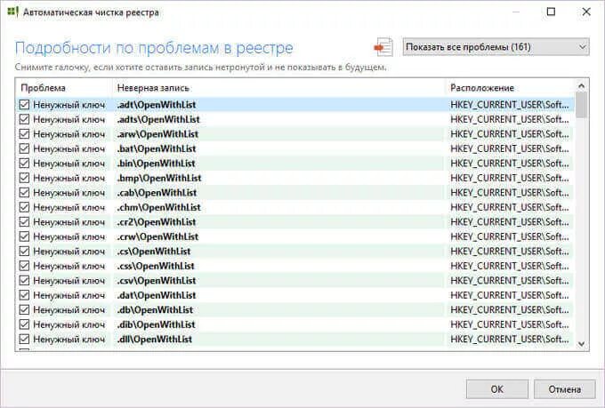This screenshot has width=605, height=408.
Task: Select the '.cr2\OpenWithList' entry text
Action: pyautogui.click(x=157, y=221)
